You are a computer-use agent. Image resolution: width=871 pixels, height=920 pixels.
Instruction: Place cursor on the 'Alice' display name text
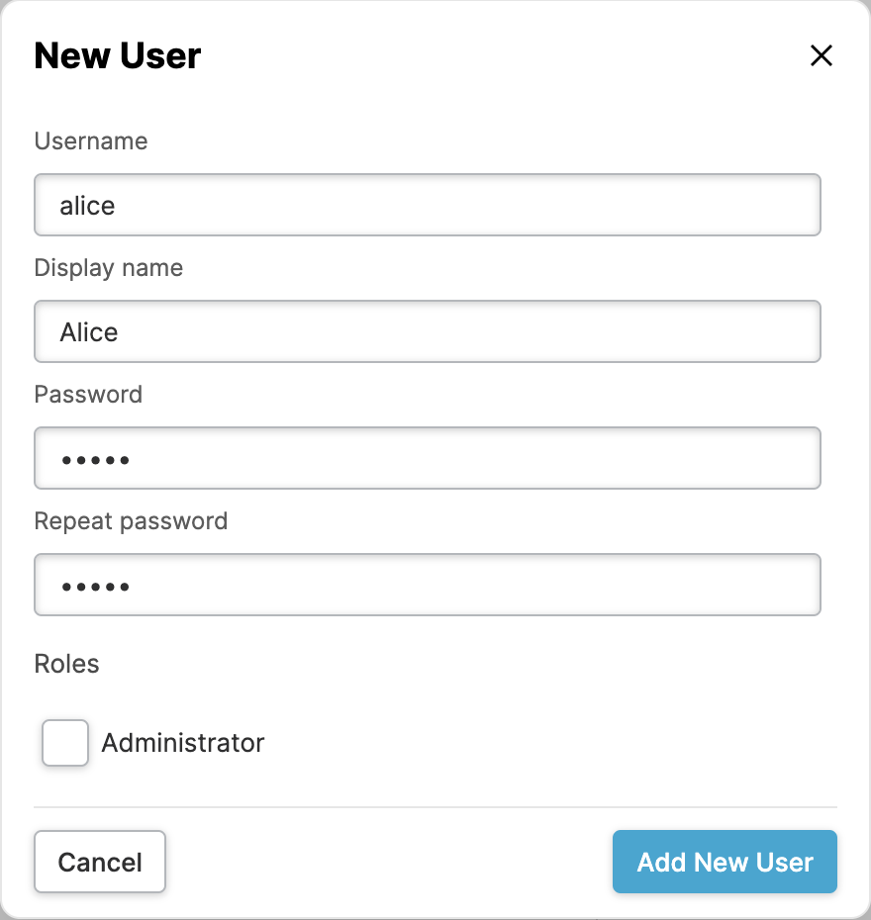pos(89,332)
